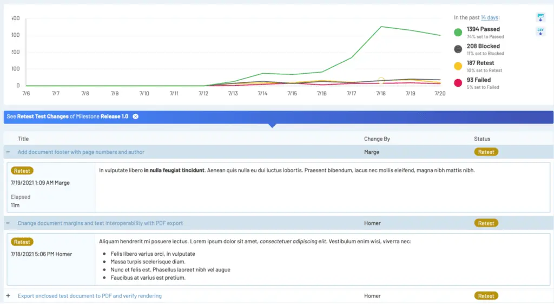The height and width of the screenshot is (304, 554).
Task: Click the Retest badge in Marge's row
Action: click(486, 152)
